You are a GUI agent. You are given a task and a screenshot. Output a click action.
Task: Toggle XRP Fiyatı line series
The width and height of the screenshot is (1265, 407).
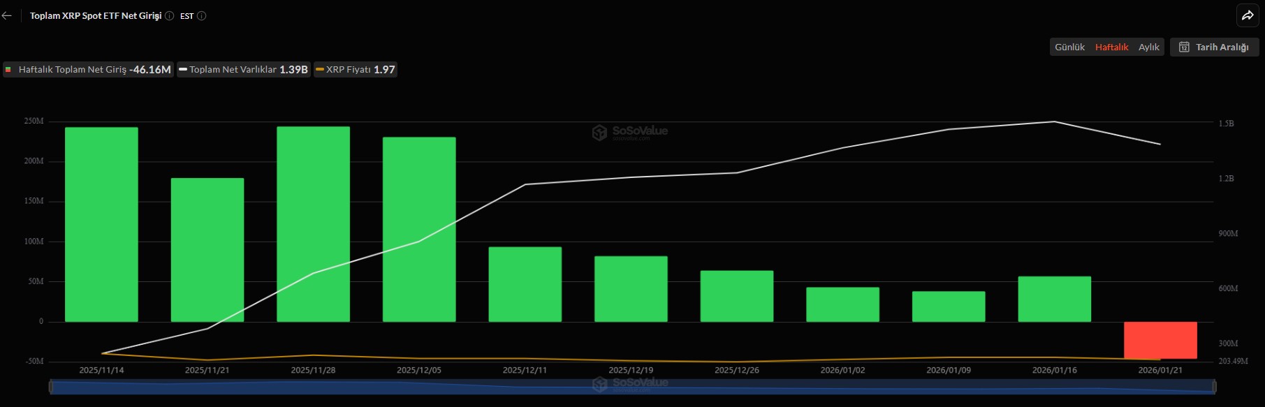click(x=356, y=70)
